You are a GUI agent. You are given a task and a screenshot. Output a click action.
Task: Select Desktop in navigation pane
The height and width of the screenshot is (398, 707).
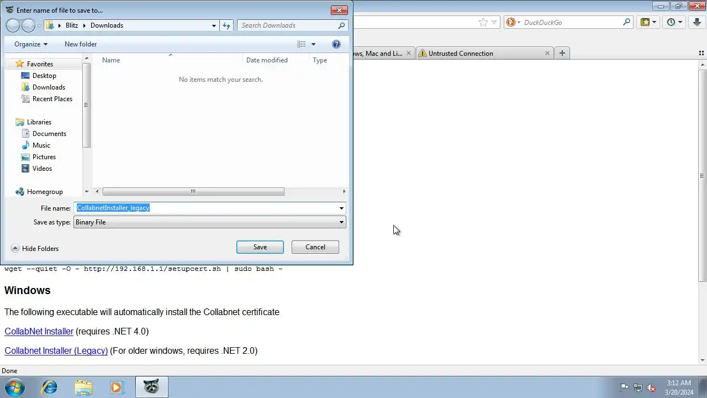[44, 76]
